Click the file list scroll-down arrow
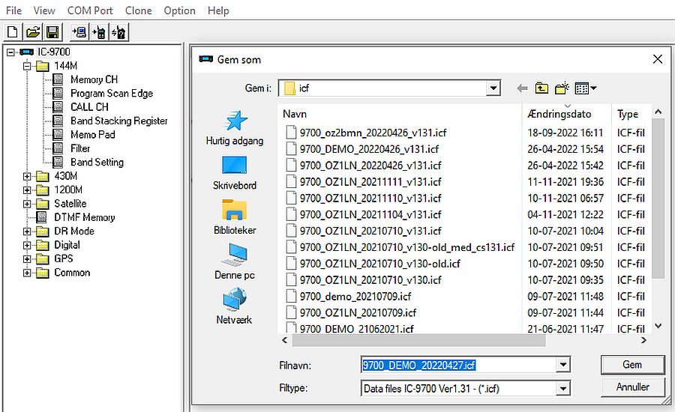 [x=658, y=326]
